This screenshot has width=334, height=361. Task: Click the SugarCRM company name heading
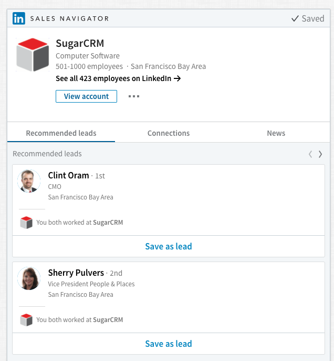click(x=80, y=43)
